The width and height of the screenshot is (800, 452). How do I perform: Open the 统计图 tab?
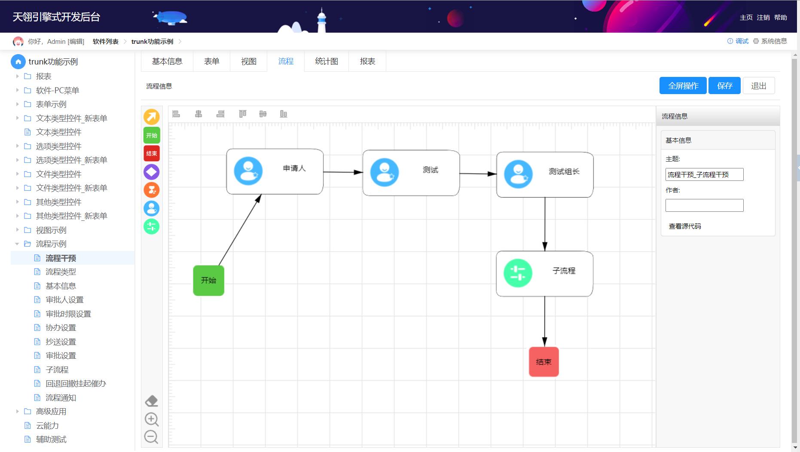coord(327,61)
